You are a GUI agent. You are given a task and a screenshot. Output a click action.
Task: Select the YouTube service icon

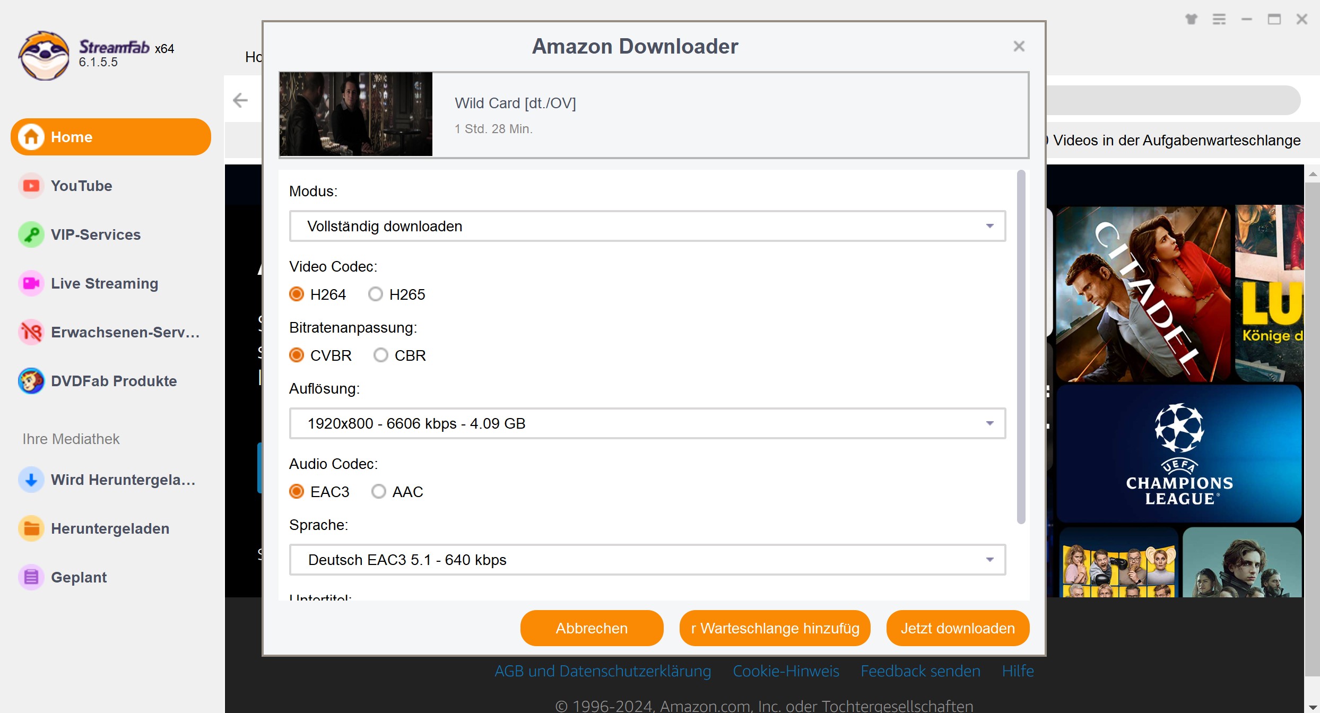[31, 185]
